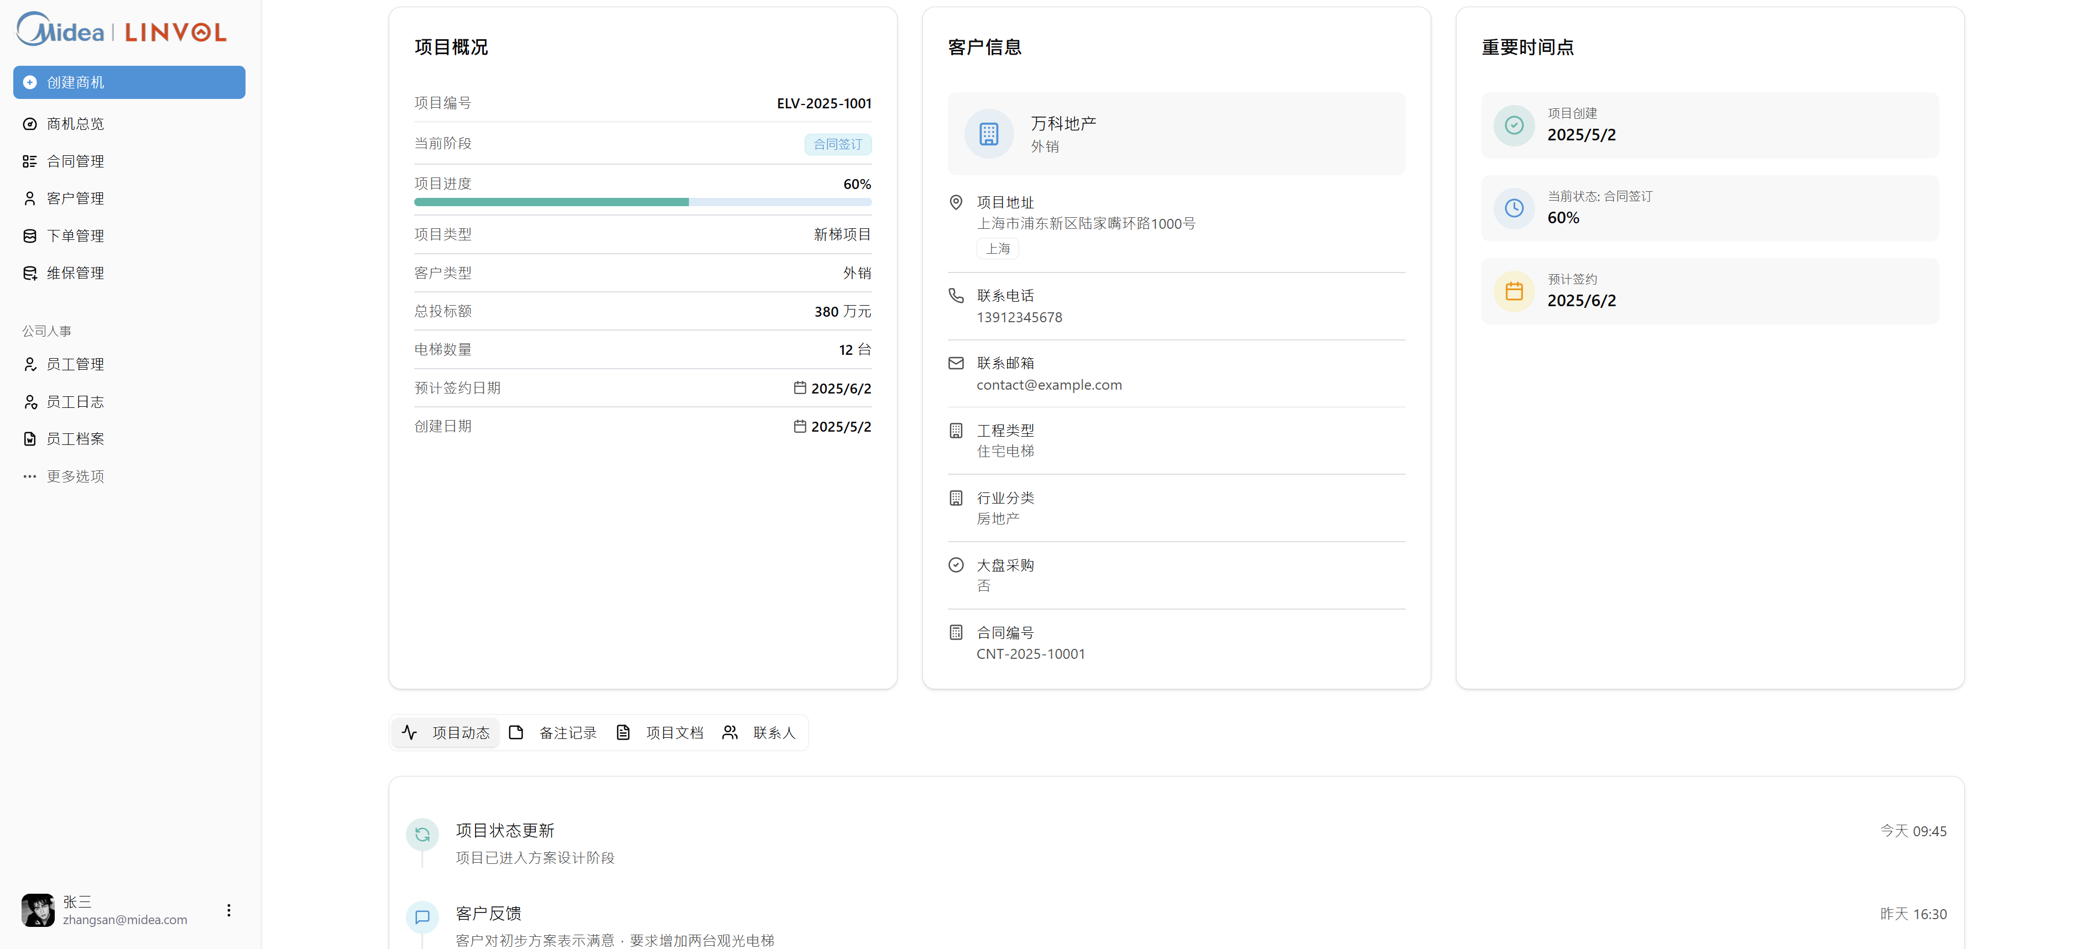2087x949 pixels.
Task: Click the 上海 tag under project address
Action: (997, 249)
